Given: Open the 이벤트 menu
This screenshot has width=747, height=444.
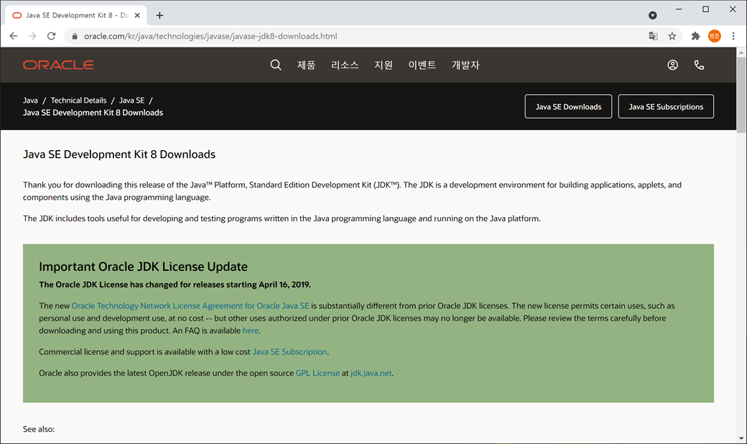Looking at the screenshot, I should 422,65.
